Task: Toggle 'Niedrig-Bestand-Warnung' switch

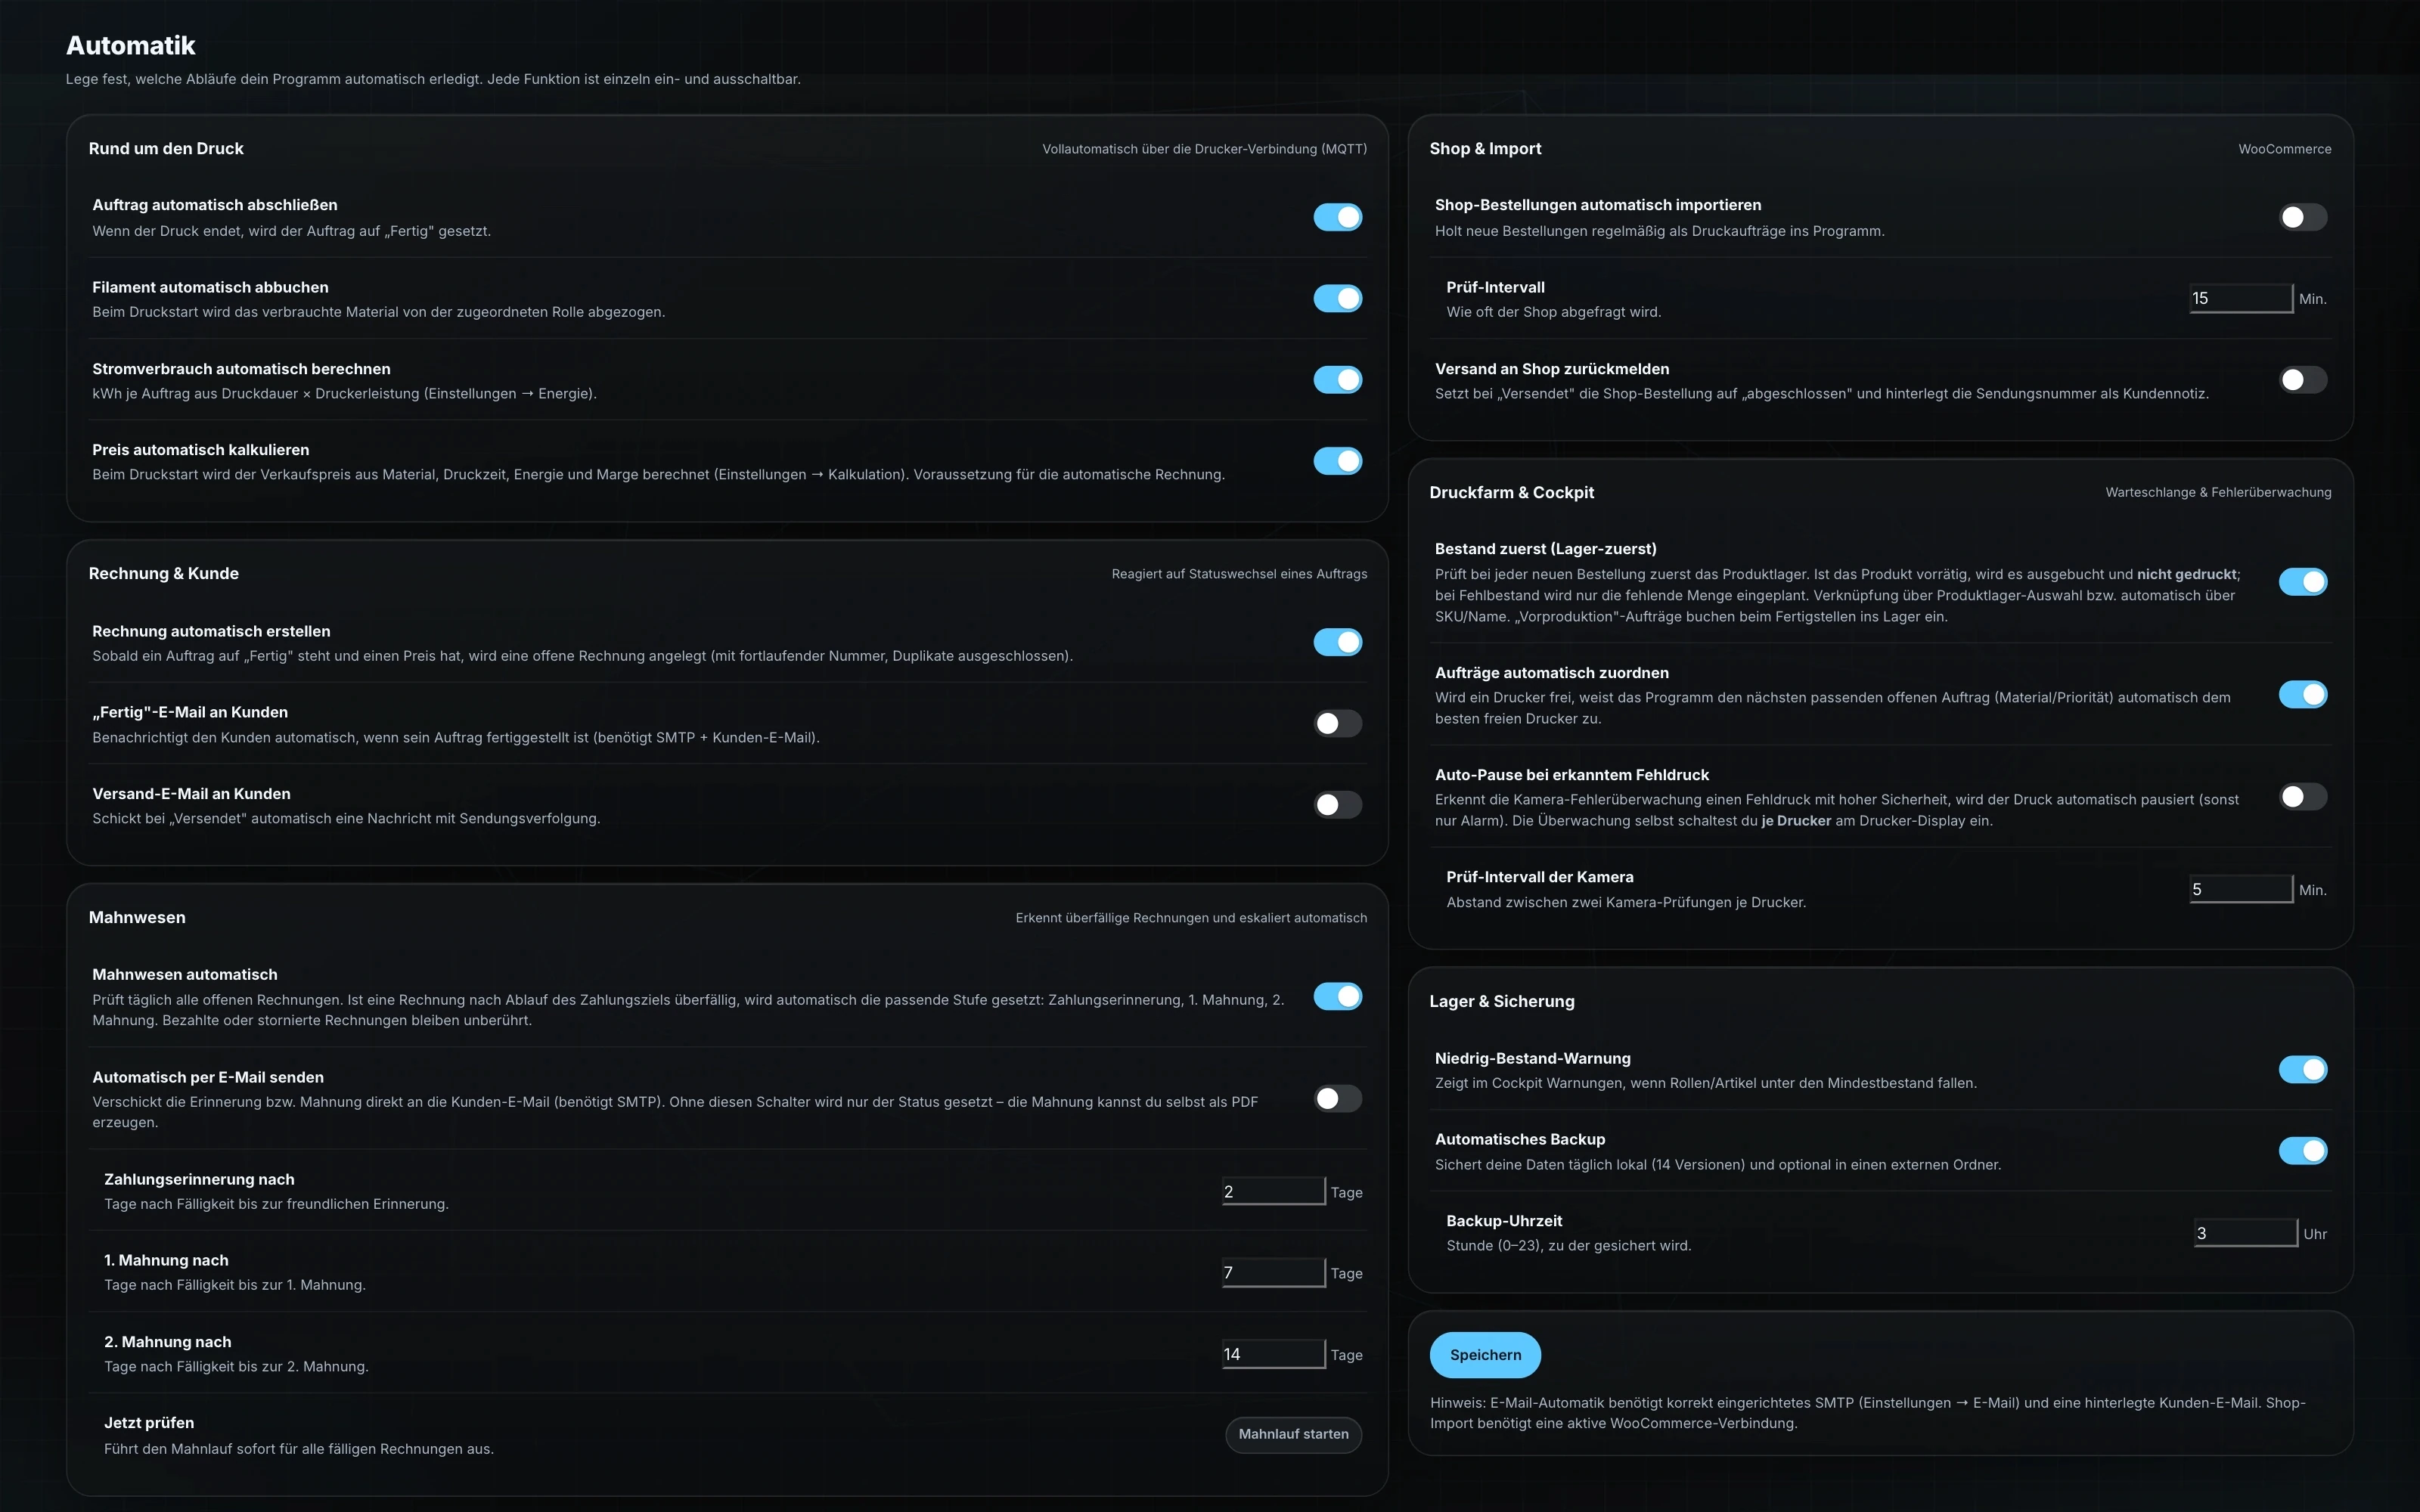Action: (x=2302, y=1069)
